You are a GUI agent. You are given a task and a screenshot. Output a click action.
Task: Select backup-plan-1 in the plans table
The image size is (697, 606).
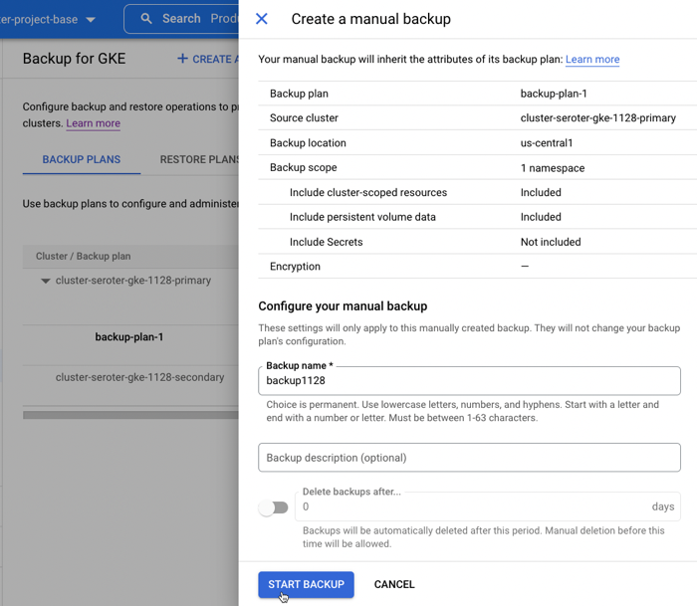tap(129, 337)
